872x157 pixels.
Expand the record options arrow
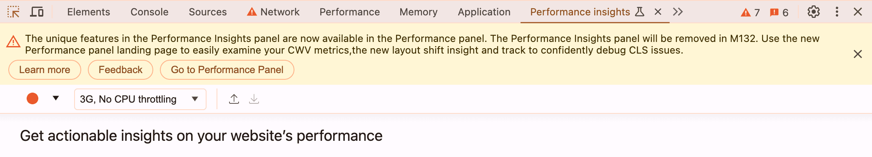pyautogui.click(x=56, y=98)
